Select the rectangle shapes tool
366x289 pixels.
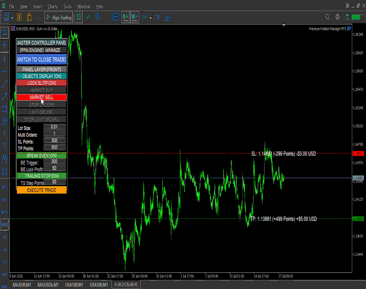[4, 109]
